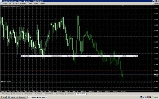The height and width of the screenshot is (99, 159).
Task: Click the chart shift marker at the chart top
Action: [x=123, y=6]
